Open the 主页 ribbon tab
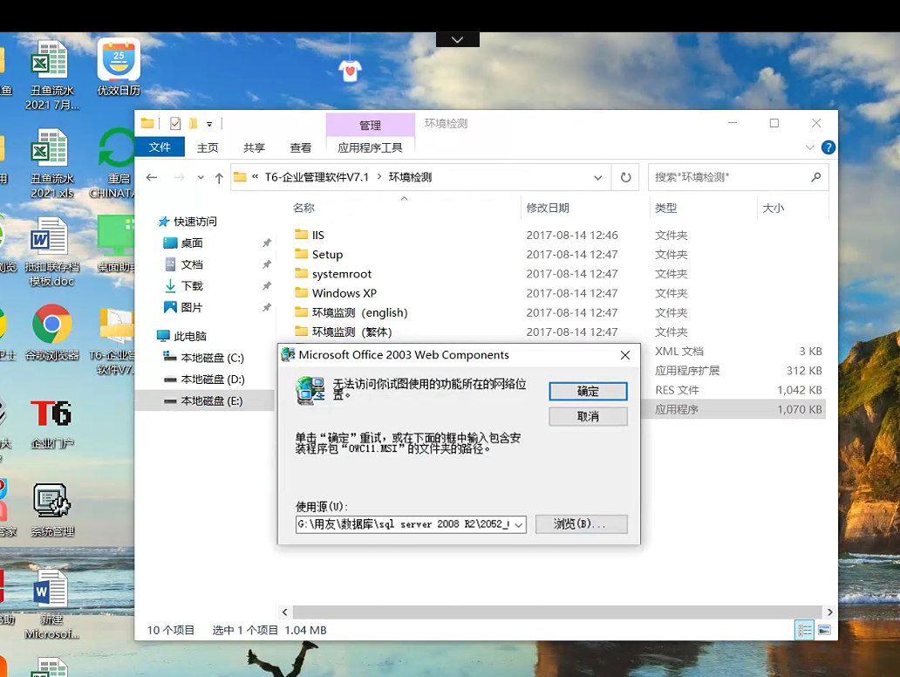Image resolution: width=900 pixels, height=677 pixels. point(208,147)
